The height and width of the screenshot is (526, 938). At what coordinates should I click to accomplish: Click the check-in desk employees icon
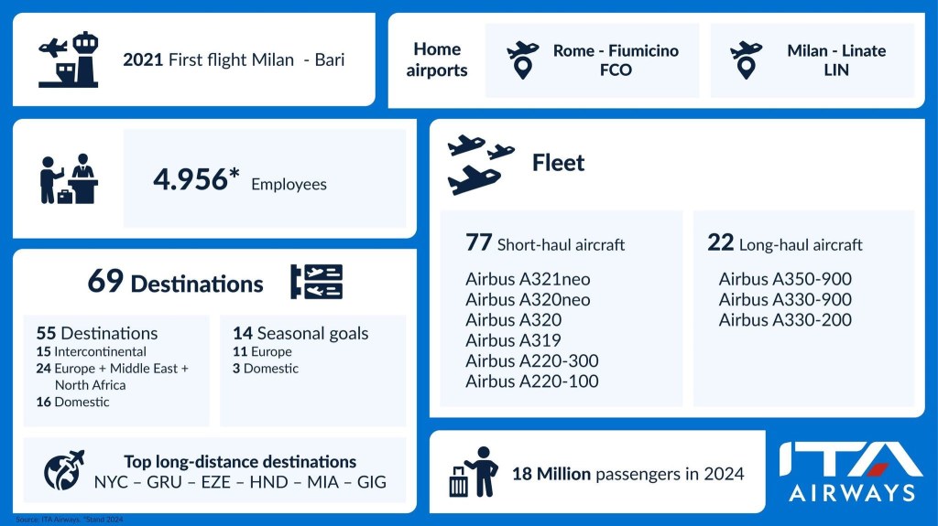[69, 178]
